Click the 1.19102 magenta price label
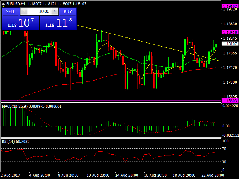239x179 pixels. [230, 6]
